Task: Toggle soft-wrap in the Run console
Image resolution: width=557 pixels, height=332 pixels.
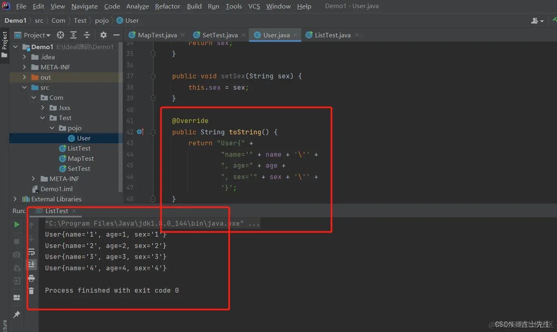Action: point(31,252)
